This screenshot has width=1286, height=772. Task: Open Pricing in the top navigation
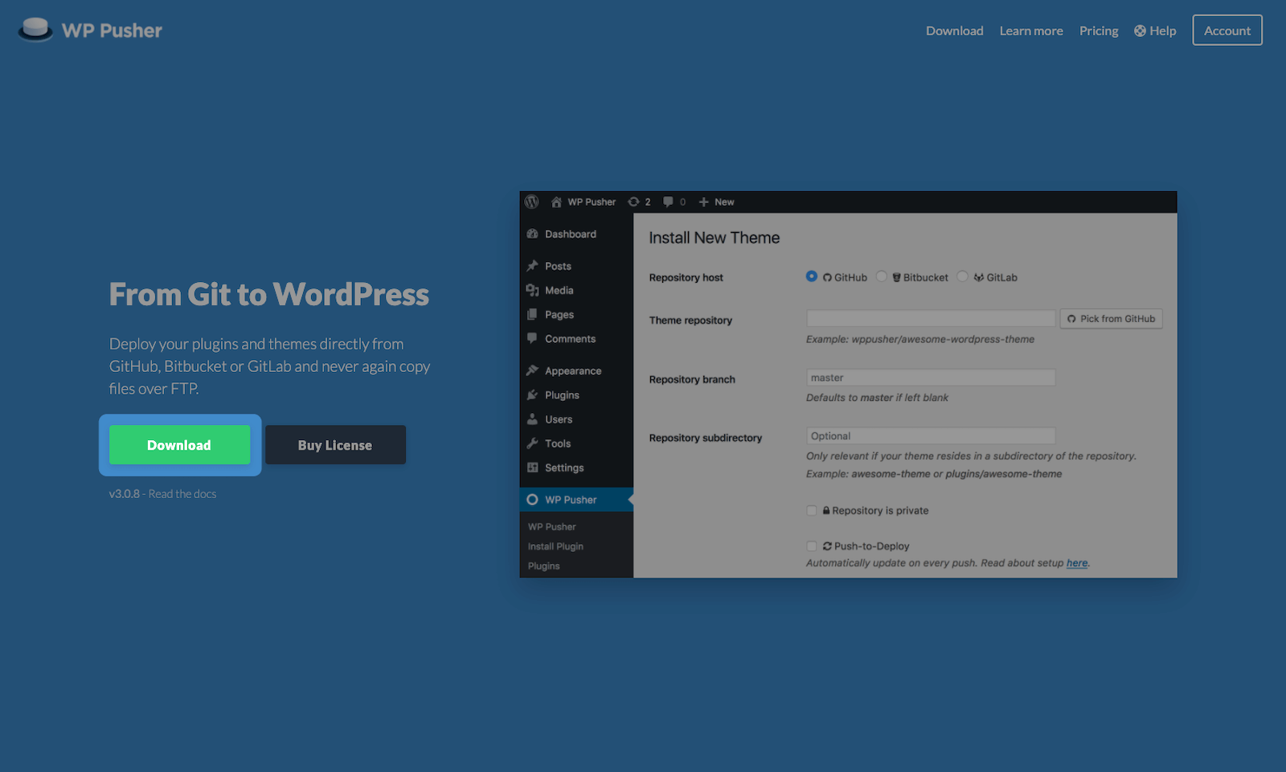1099,31
